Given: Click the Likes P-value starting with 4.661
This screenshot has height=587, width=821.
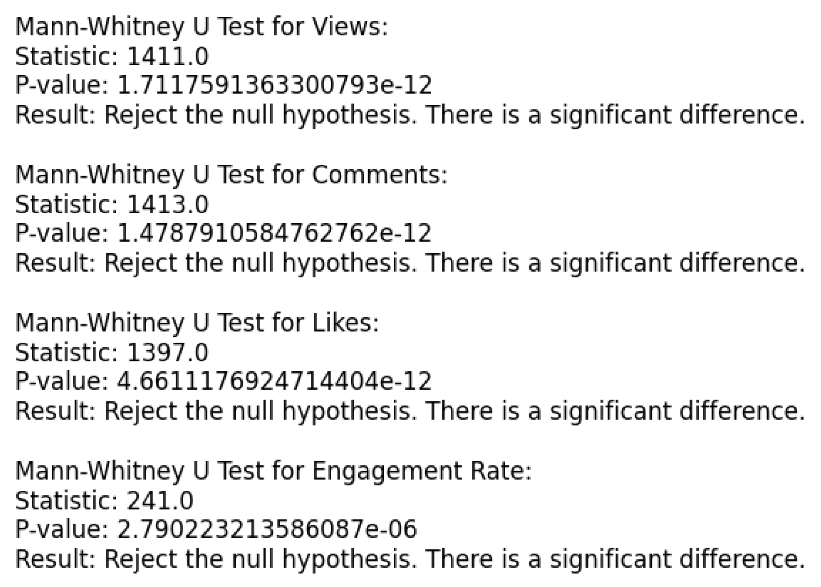Looking at the screenshot, I should tap(274, 382).
